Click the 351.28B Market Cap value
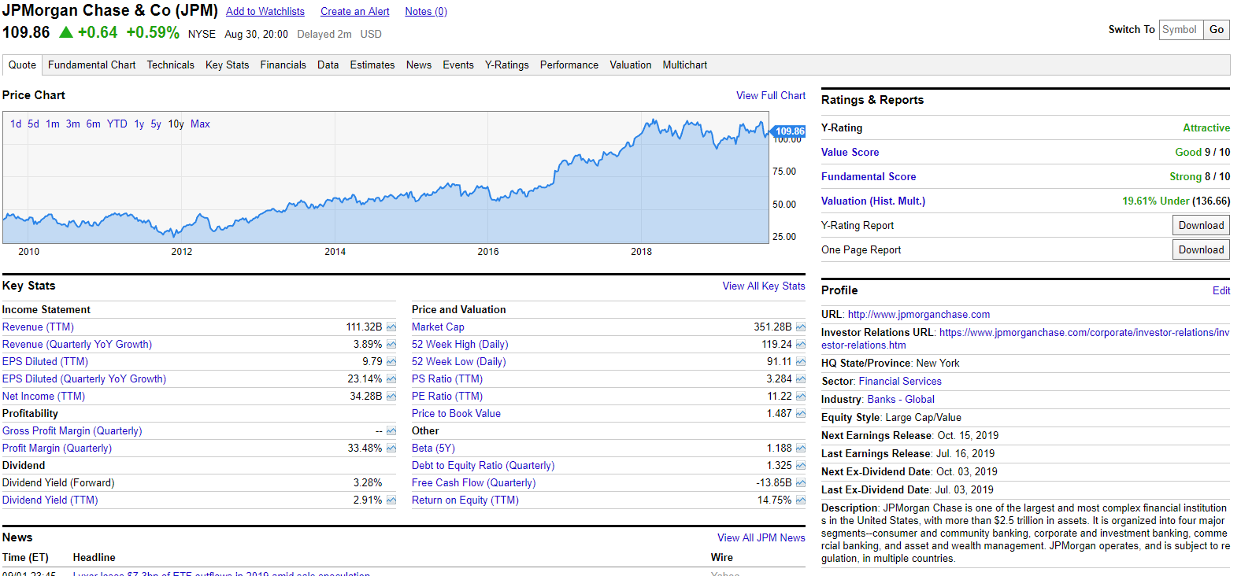The image size is (1241, 576). point(772,327)
